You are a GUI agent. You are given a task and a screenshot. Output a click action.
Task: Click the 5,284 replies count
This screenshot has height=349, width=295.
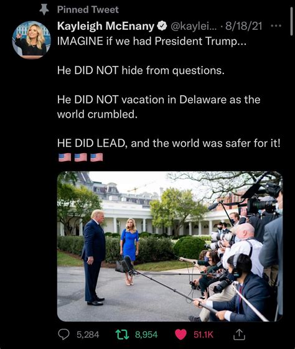pyautogui.click(x=88, y=335)
